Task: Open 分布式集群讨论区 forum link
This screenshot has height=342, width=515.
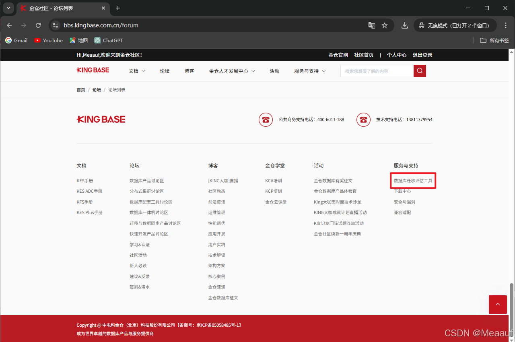Action: pyautogui.click(x=147, y=191)
